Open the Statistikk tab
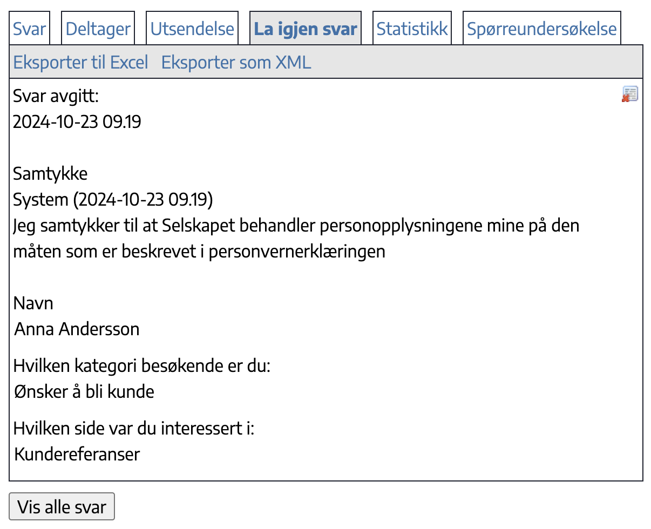This screenshot has height=529, width=651. click(x=412, y=28)
